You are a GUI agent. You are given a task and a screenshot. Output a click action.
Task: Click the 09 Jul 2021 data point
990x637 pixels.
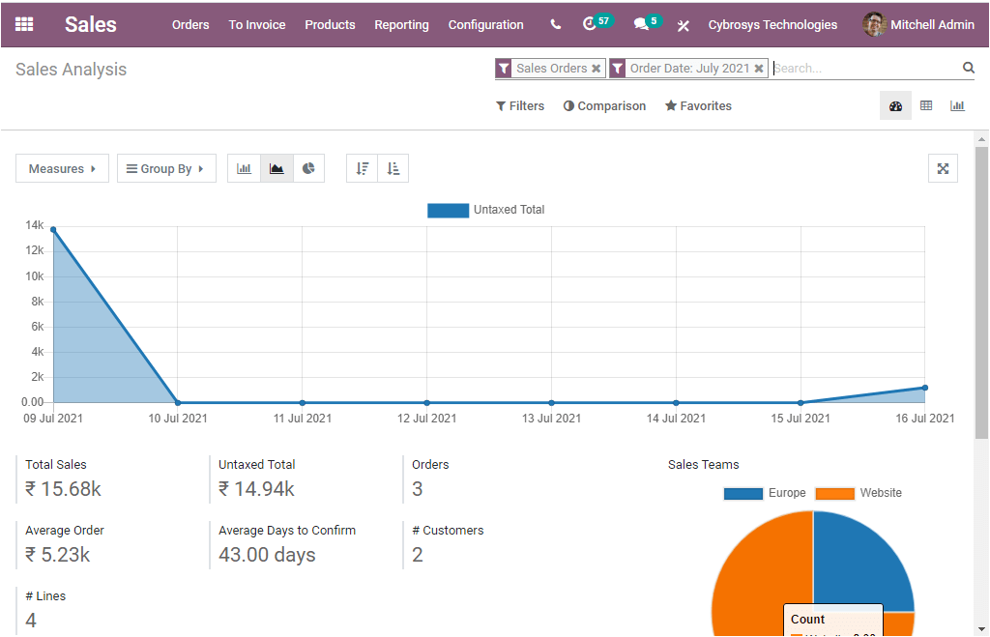pyautogui.click(x=53, y=230)
